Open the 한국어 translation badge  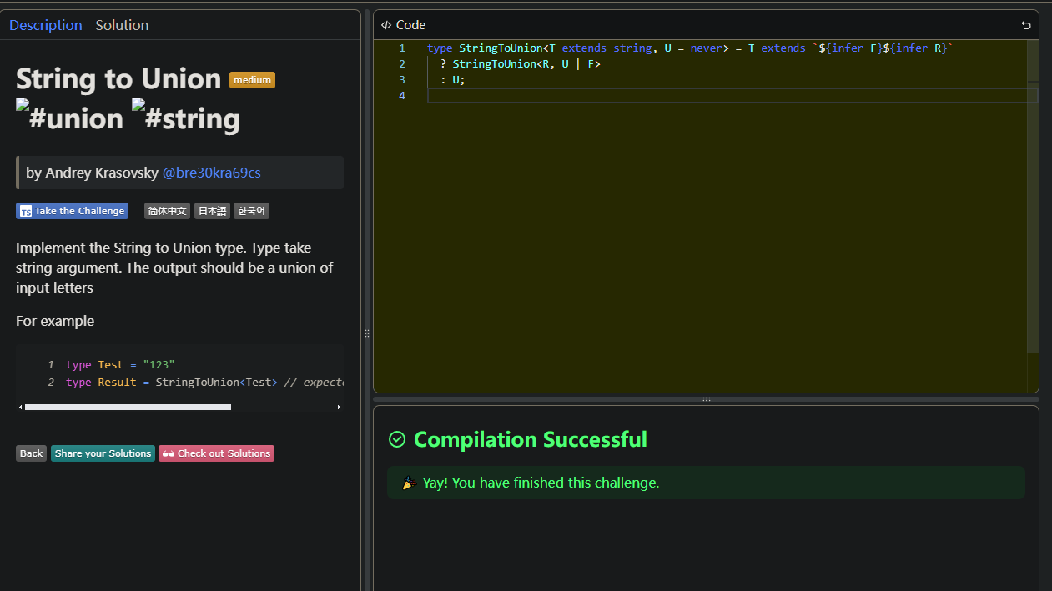tap(251, 211)
